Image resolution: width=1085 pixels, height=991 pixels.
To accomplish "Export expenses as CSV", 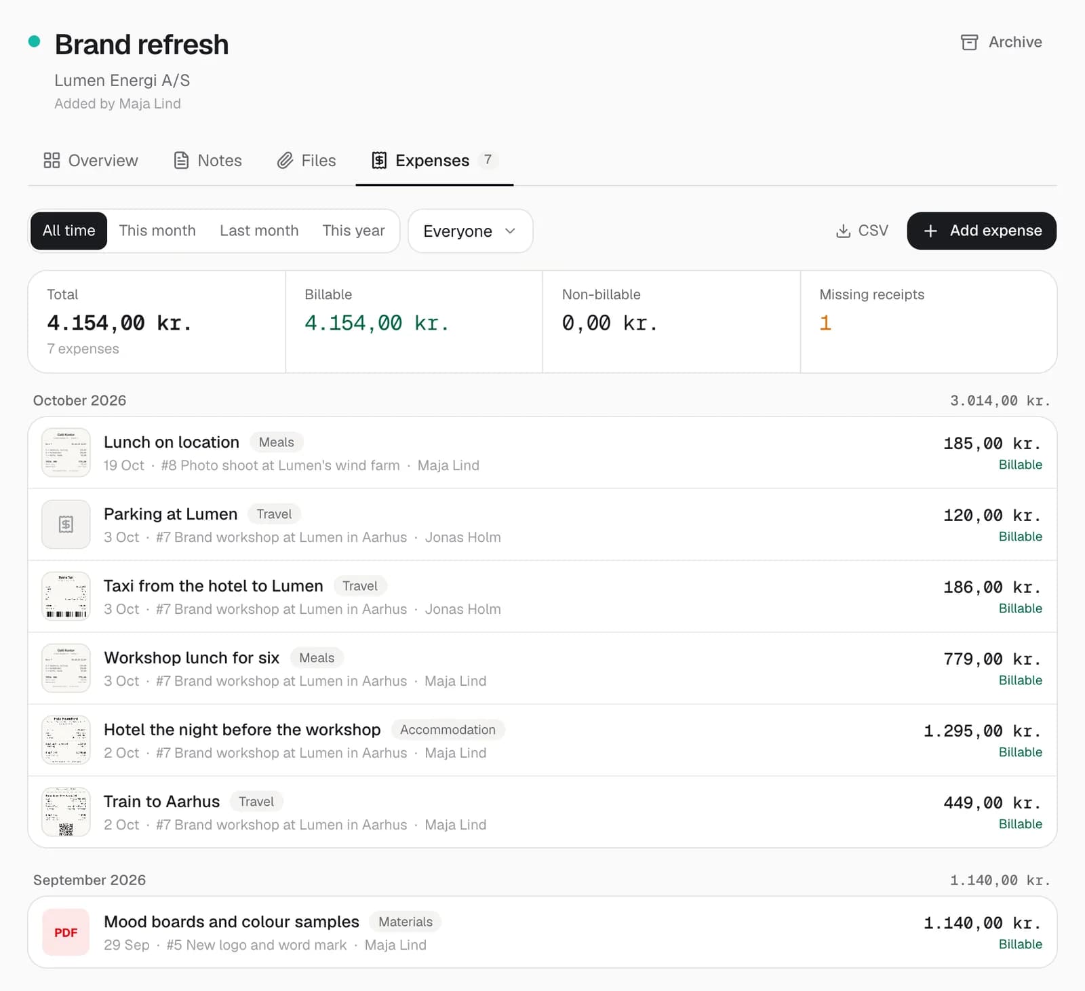I will point(861,231).
